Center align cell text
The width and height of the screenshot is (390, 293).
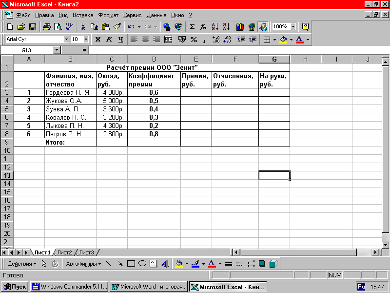coord(145,40)
